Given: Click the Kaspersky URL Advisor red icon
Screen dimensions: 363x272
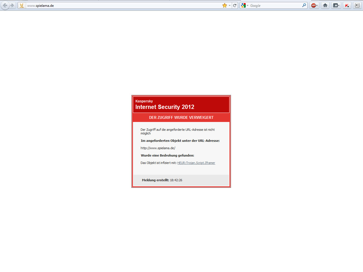Looking at the screenshot, I should point(347,5).
